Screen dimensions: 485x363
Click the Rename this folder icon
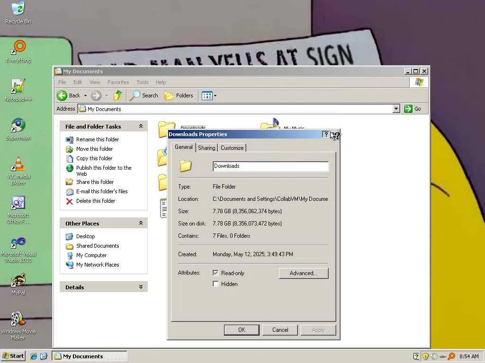tap(70, 139)
